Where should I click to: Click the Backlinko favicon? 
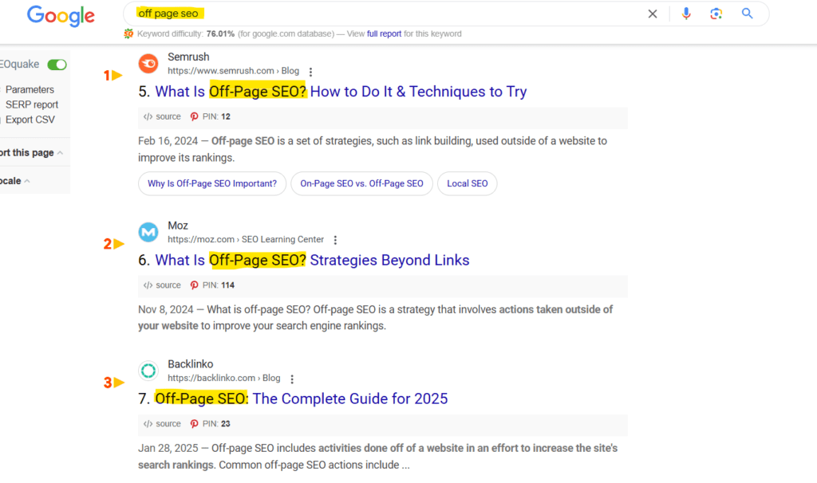click(148, 371)
